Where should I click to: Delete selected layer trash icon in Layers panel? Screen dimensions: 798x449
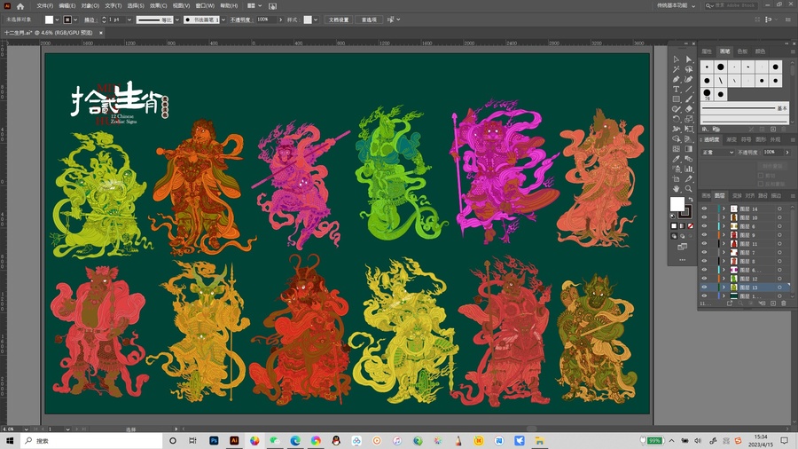click(784, 303)
